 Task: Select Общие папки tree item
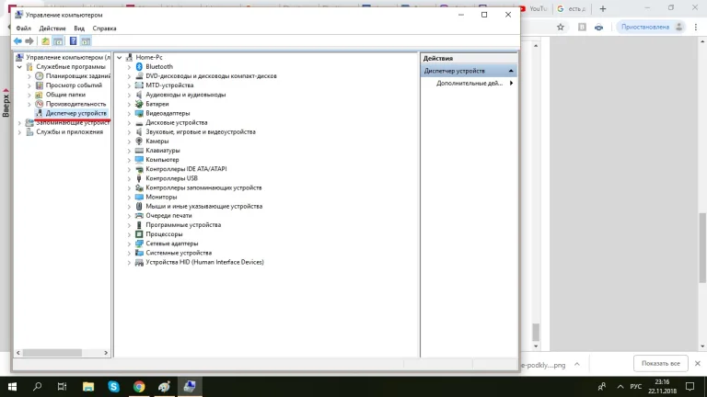[65, 95]
